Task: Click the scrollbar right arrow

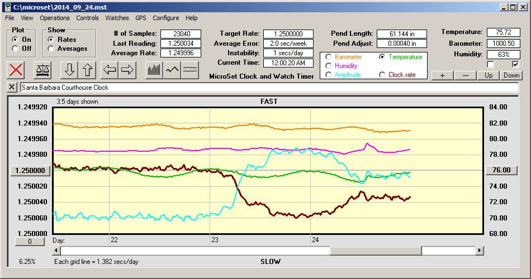Action: click(479, 251)
